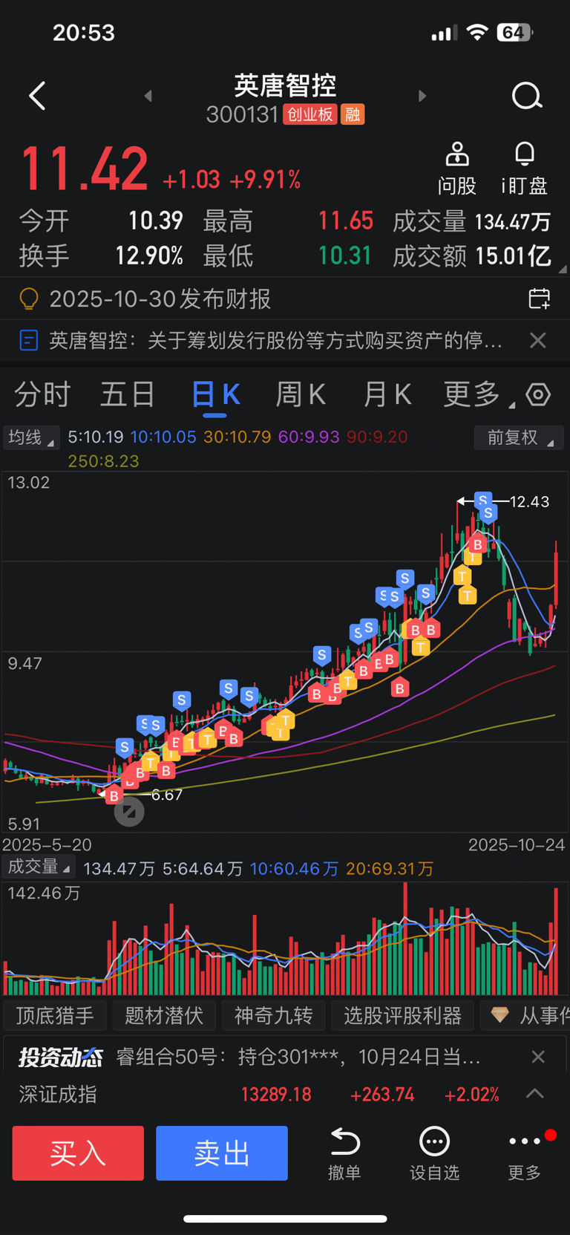Screen dimensions: 570x1235
Task: Tap the 卖出 sell button
Action: pyautogui.click(x=222, y=1153)
